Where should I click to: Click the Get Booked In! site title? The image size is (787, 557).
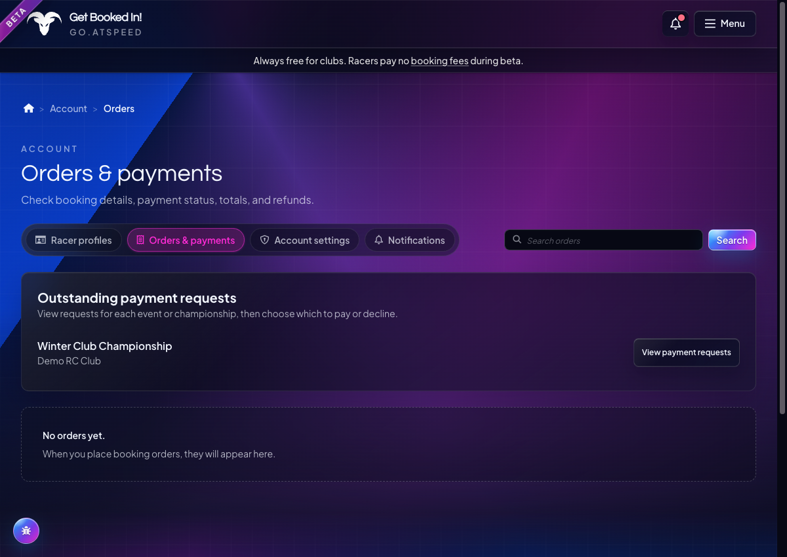(106, 17)
